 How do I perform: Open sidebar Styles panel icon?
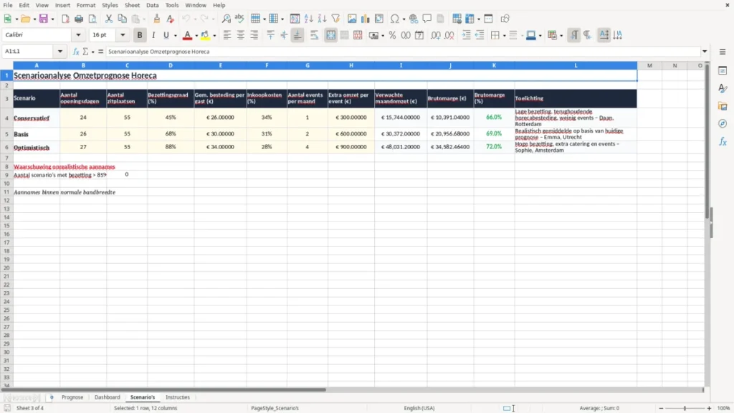[x=723, y=88]
